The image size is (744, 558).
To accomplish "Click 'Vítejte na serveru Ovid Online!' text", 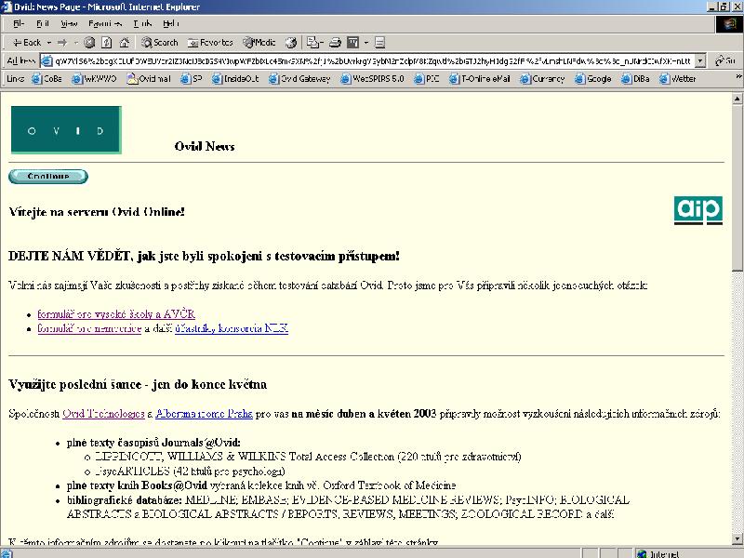I will pyautogui.click(x=97, y=212).
